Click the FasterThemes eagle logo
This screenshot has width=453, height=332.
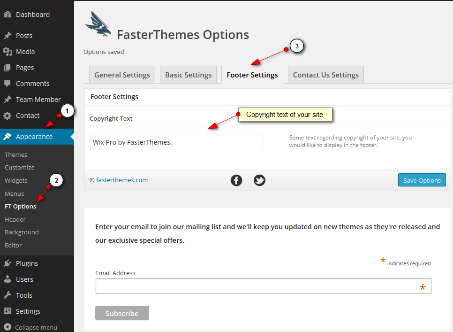(x=98, y=24)
